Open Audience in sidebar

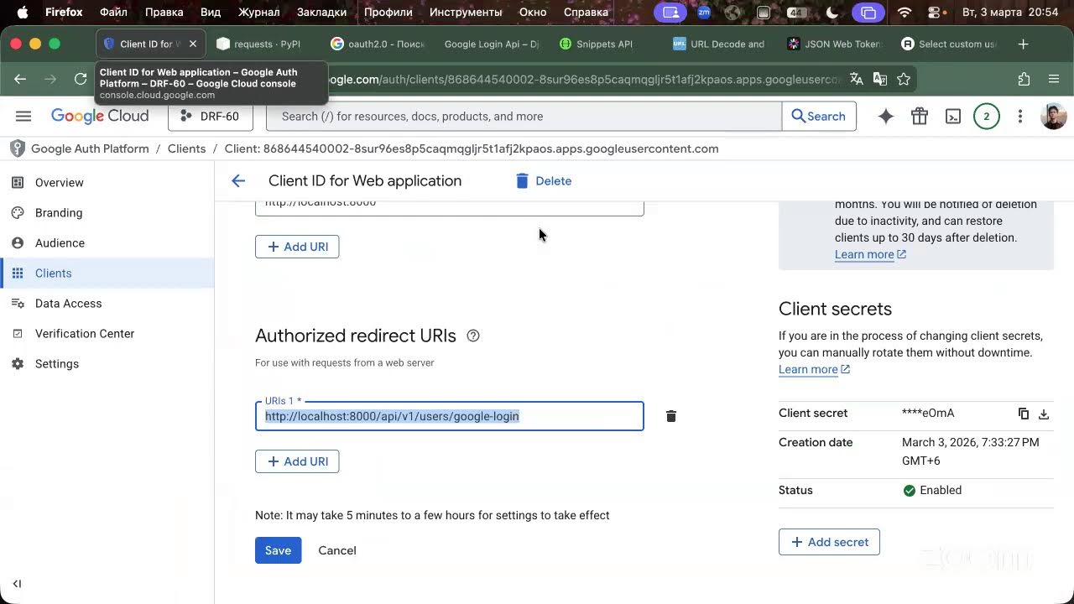coord(107,243)
